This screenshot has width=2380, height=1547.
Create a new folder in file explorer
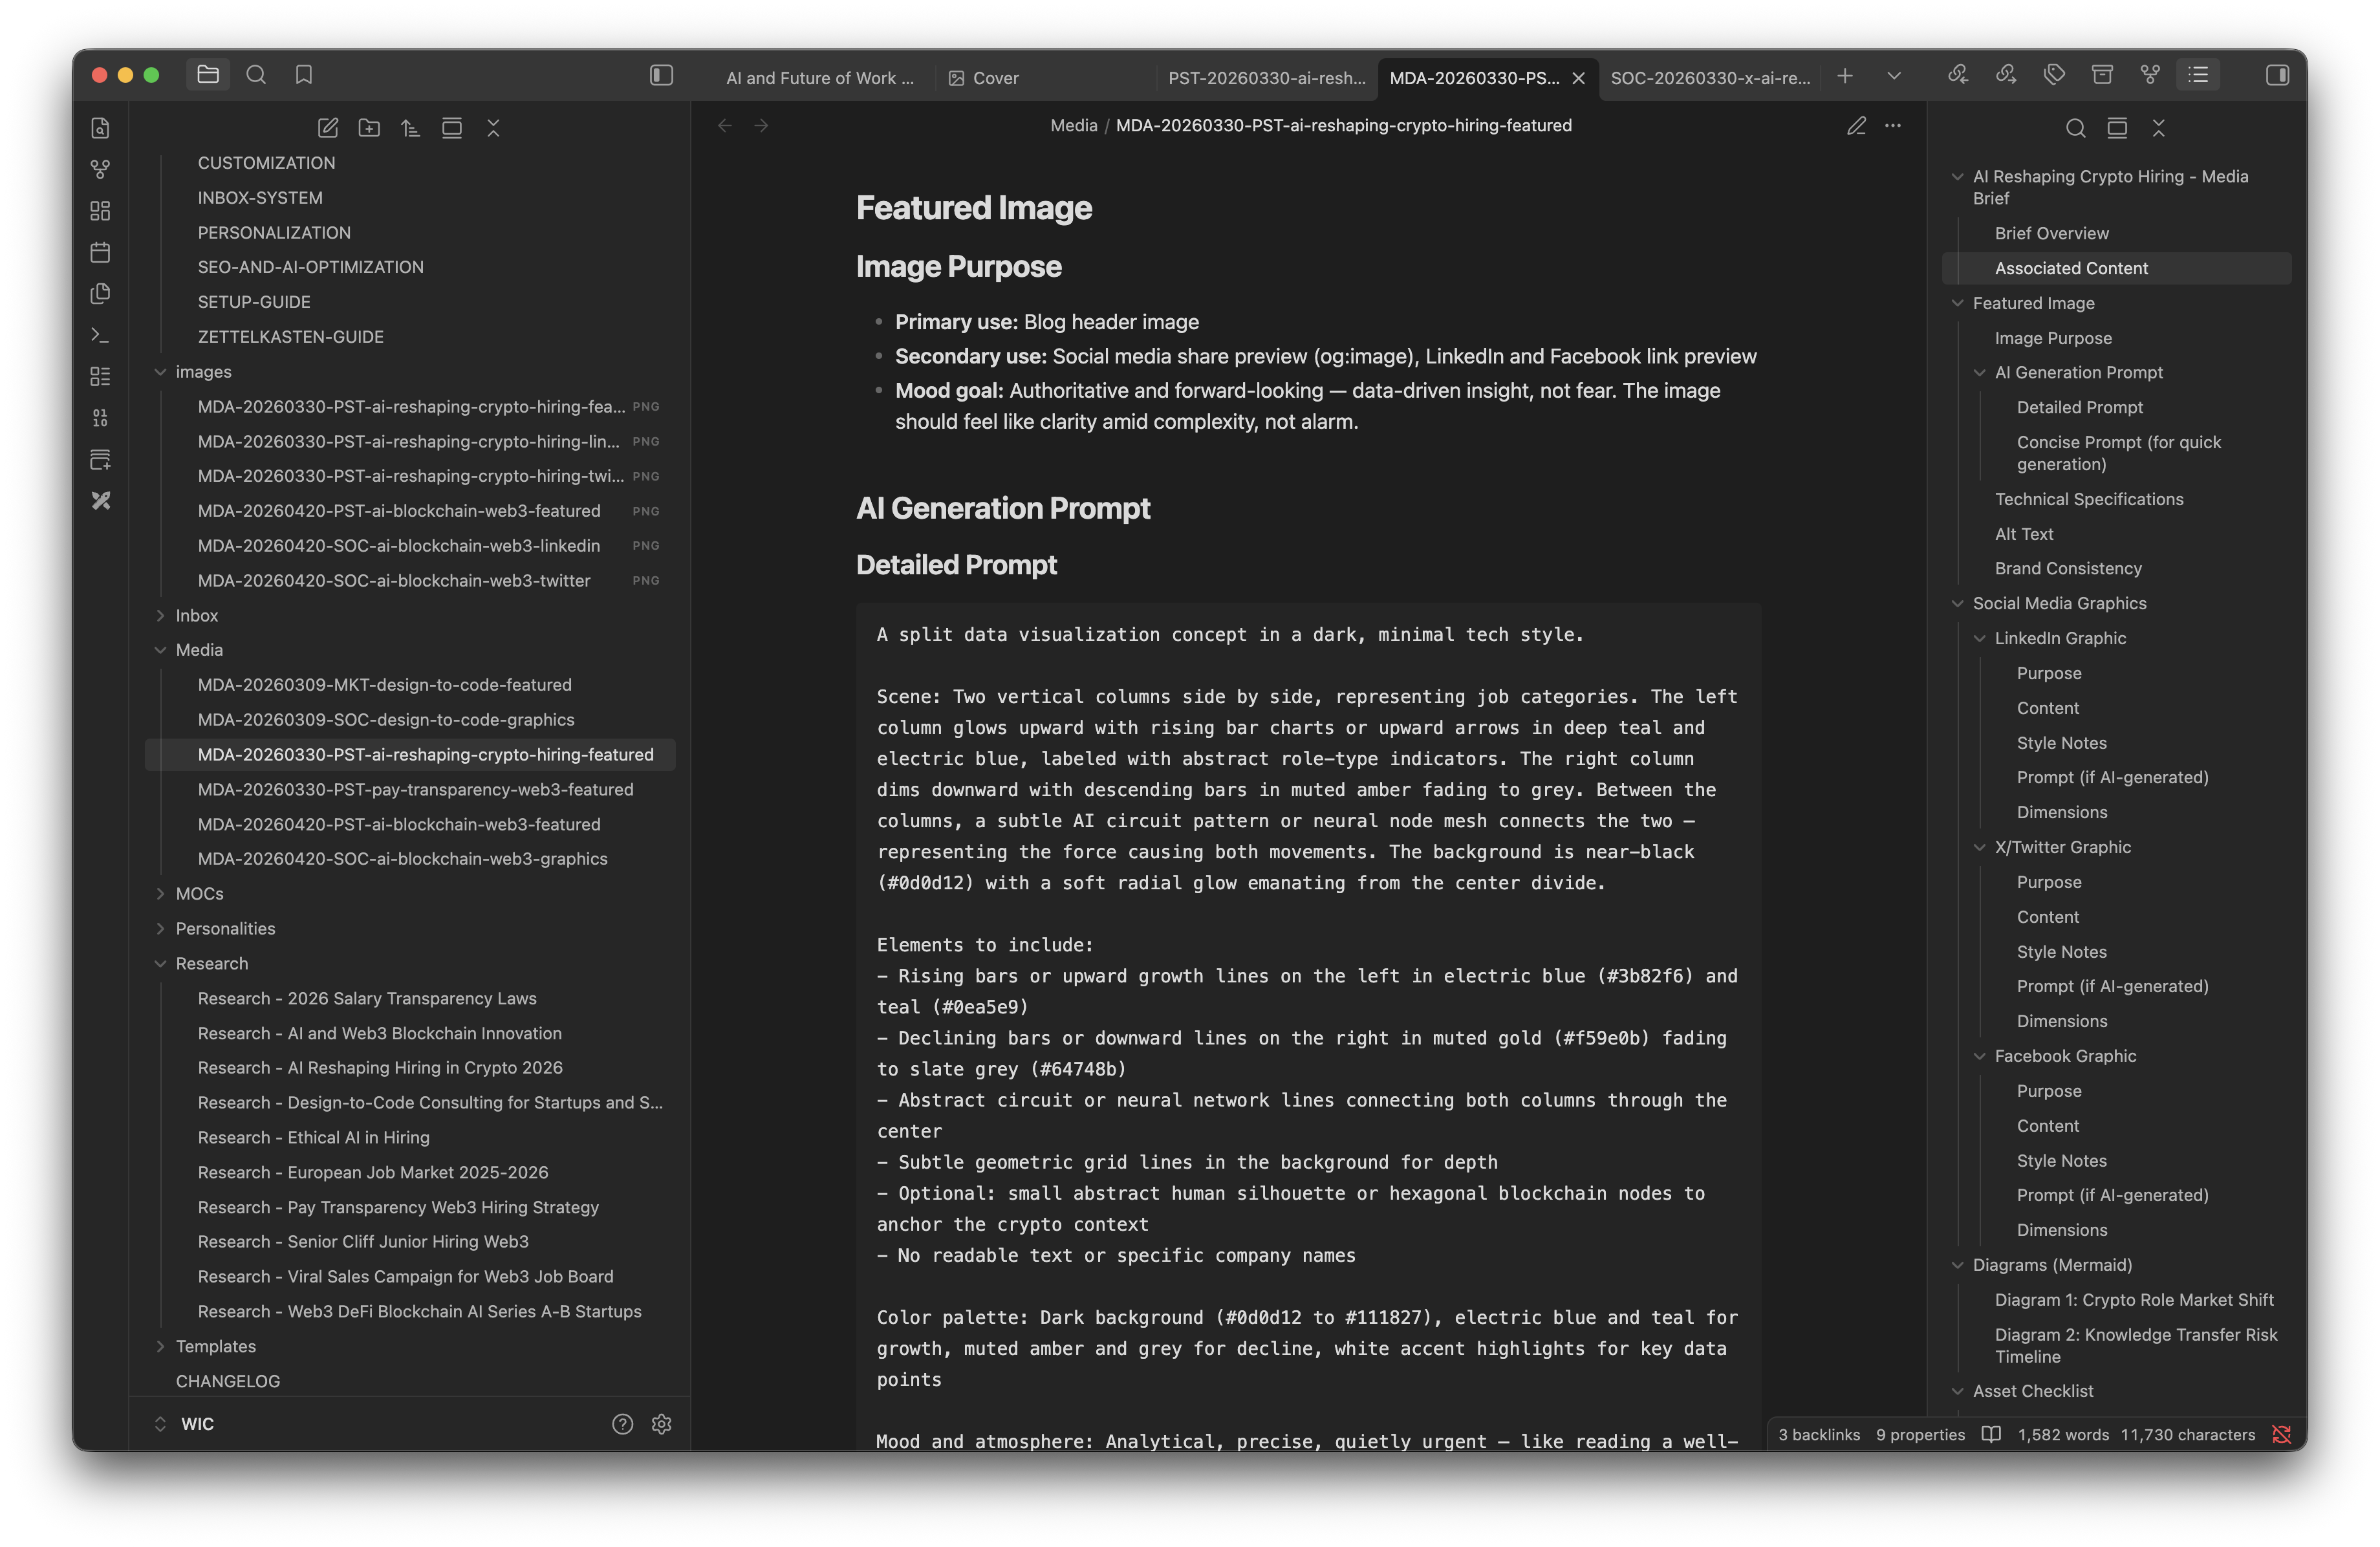(369, 128)
